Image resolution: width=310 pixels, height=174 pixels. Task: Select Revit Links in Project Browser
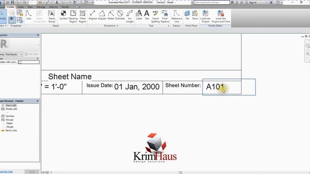click(x=11, y=130)
